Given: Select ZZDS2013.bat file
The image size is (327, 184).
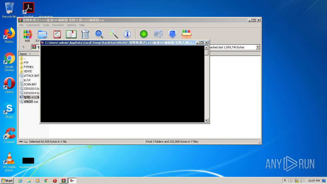Looking at the screenshot, I should (29, 89).
